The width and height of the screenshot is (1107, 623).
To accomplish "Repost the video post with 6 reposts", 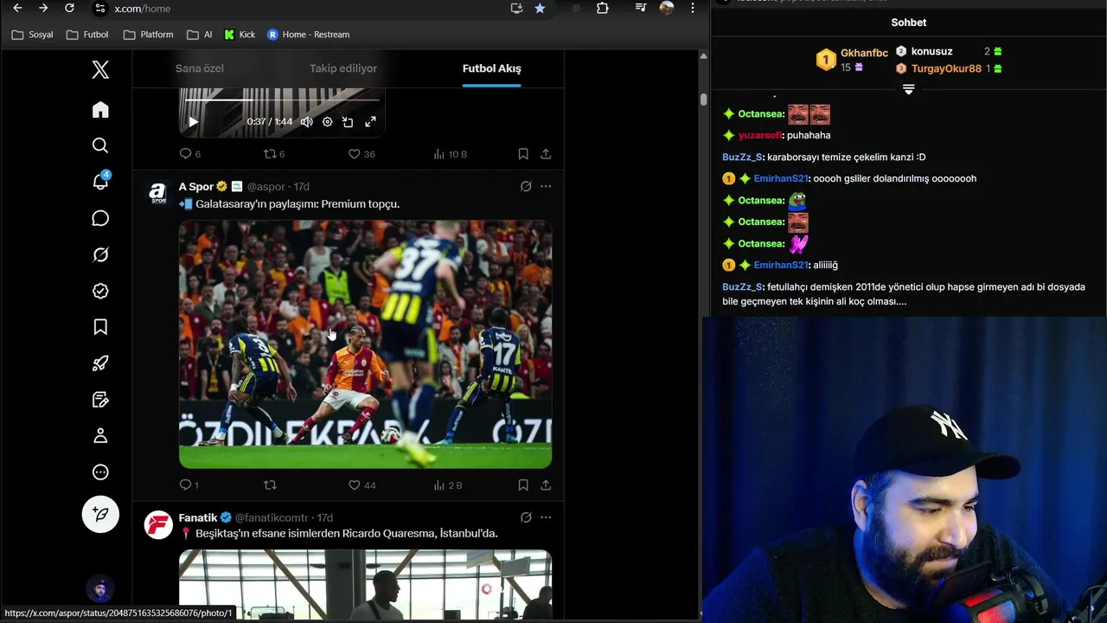I will click(273, 154).
